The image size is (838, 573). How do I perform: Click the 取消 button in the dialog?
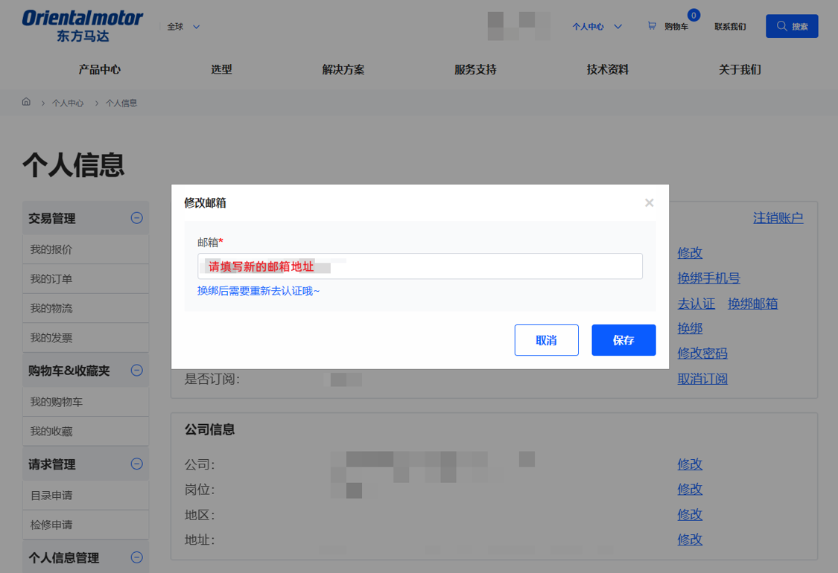546,340
